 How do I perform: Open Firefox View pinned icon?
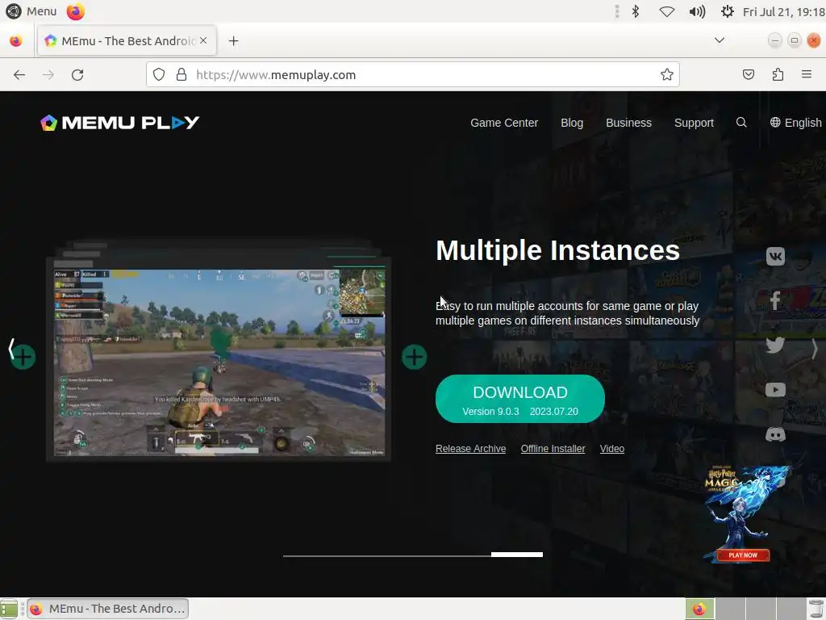pyautogui.click(x=16, y=40)
